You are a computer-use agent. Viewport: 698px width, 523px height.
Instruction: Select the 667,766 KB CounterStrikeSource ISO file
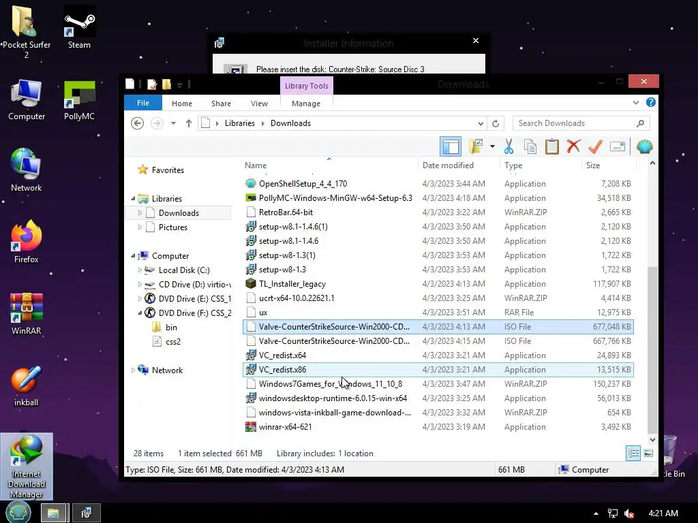pos(438,341)
